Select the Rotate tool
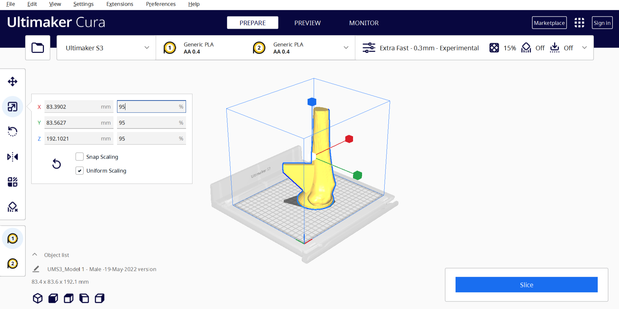619x309 pixels. point(13,131)
